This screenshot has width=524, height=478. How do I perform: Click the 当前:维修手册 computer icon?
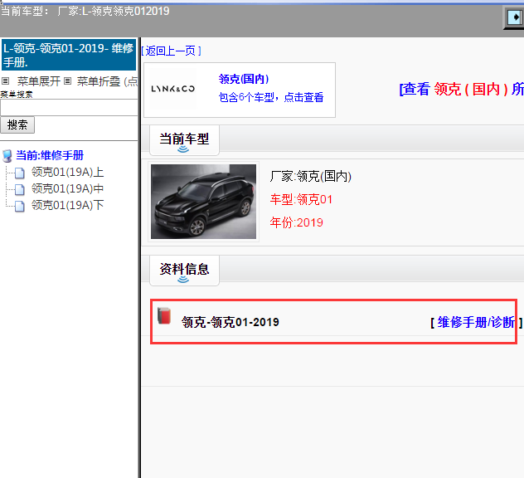click(7, 156)
